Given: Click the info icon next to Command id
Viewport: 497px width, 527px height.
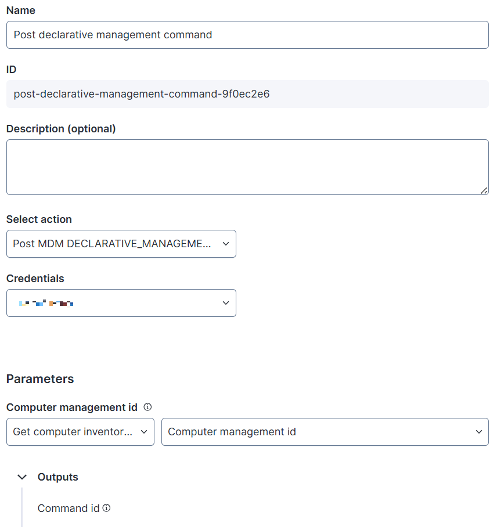Looking at the screenshot, I should tap(106, 508).
